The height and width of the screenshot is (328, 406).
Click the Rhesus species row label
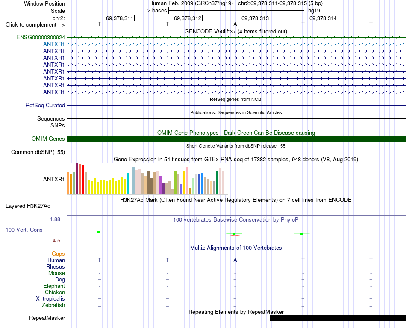56,266
